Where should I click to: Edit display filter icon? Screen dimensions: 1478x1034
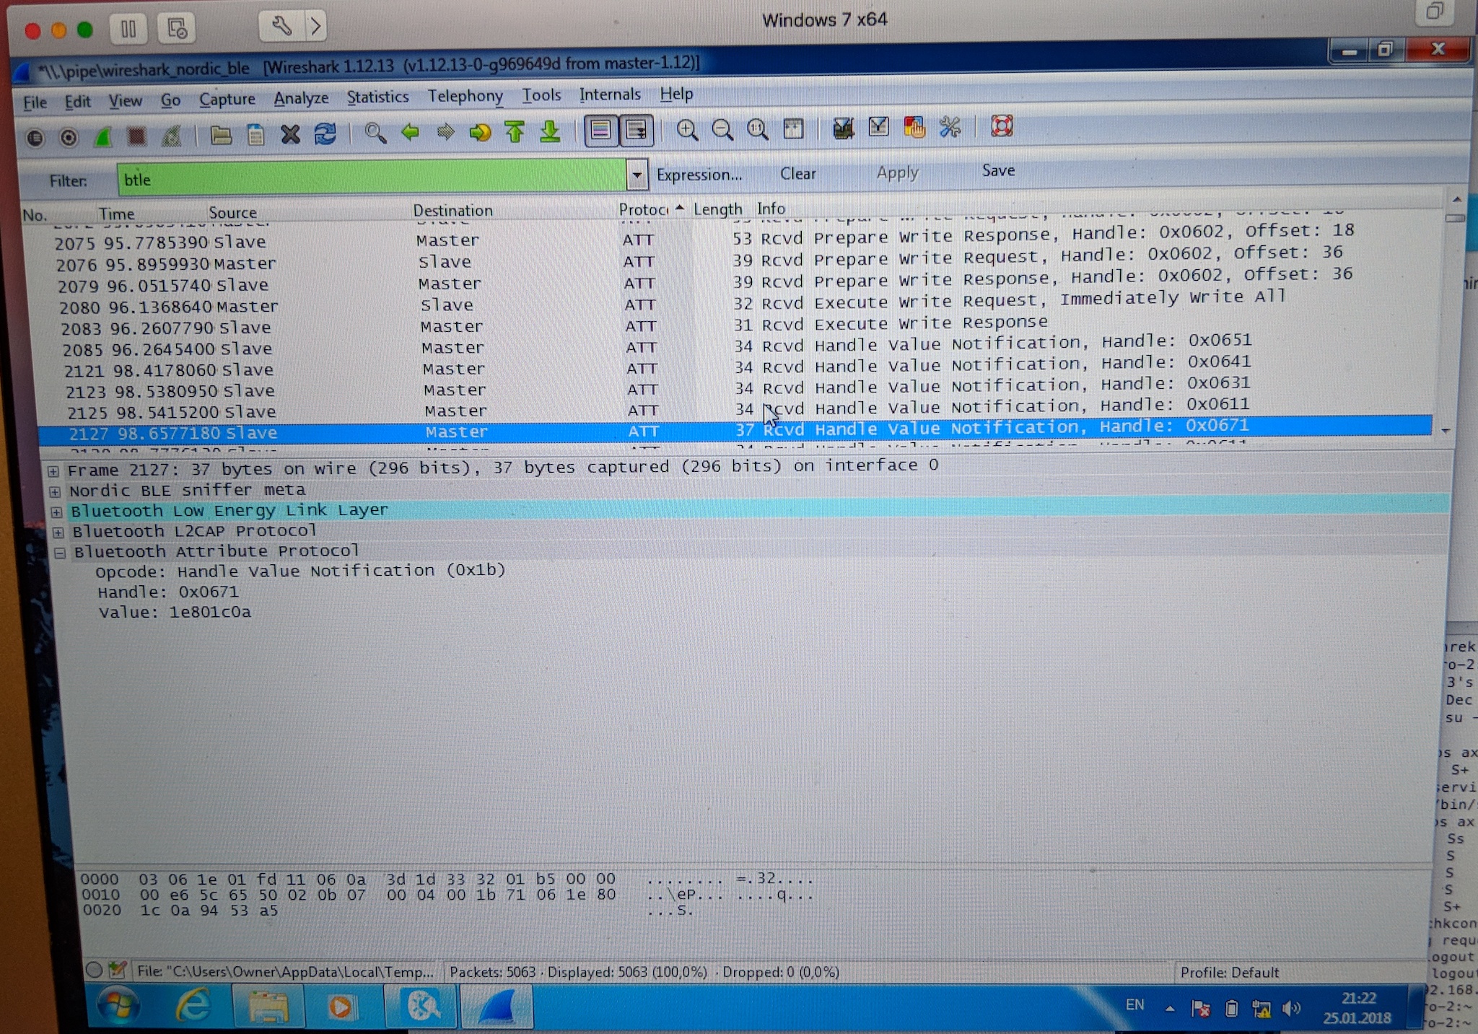[878, 128]
